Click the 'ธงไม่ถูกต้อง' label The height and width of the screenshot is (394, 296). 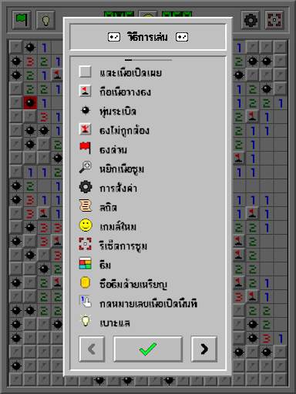point(124,130)
